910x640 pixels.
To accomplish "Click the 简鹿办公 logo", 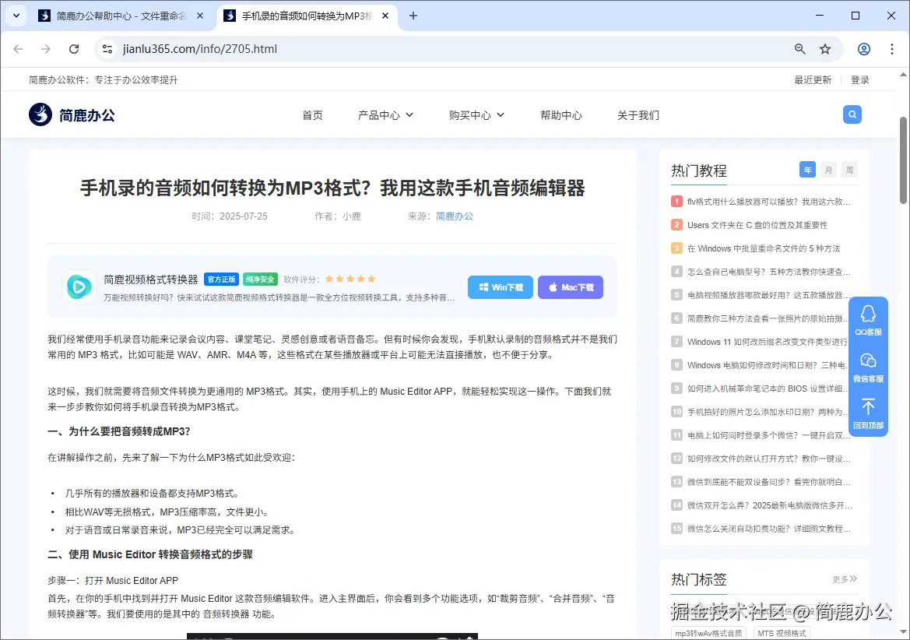I will 72,115.
